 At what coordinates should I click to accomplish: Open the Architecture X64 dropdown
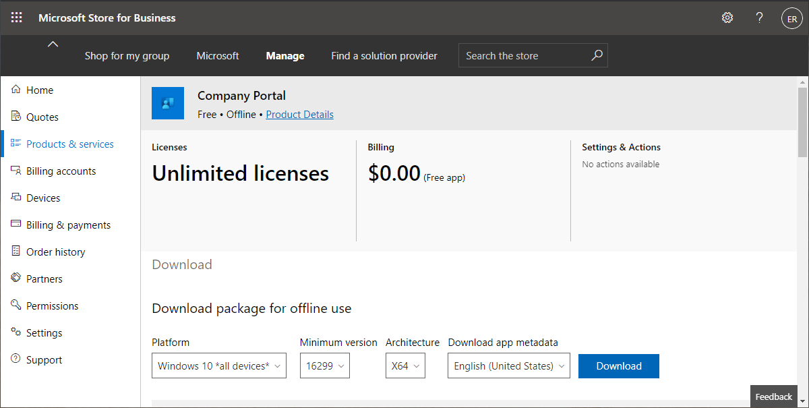[x=405, y=366]
